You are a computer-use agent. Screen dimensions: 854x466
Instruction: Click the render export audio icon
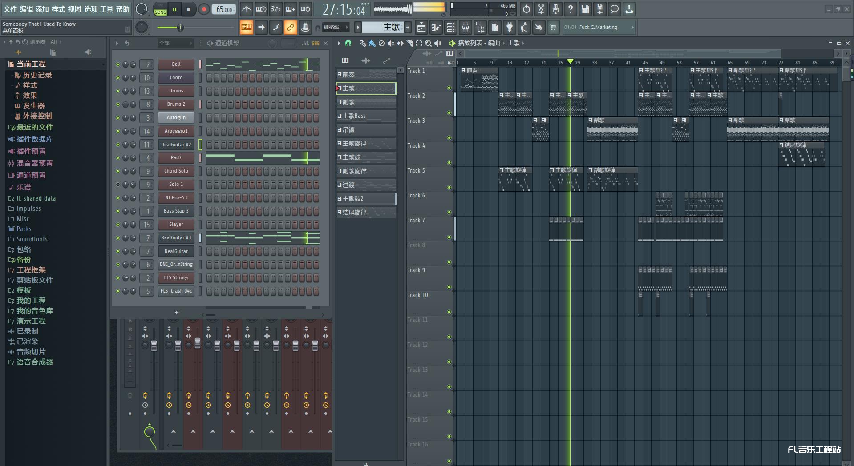pos(600,9)
